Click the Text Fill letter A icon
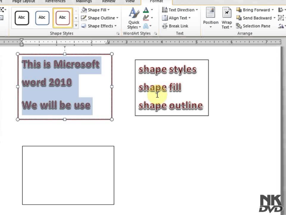 [x=146, y=10]
